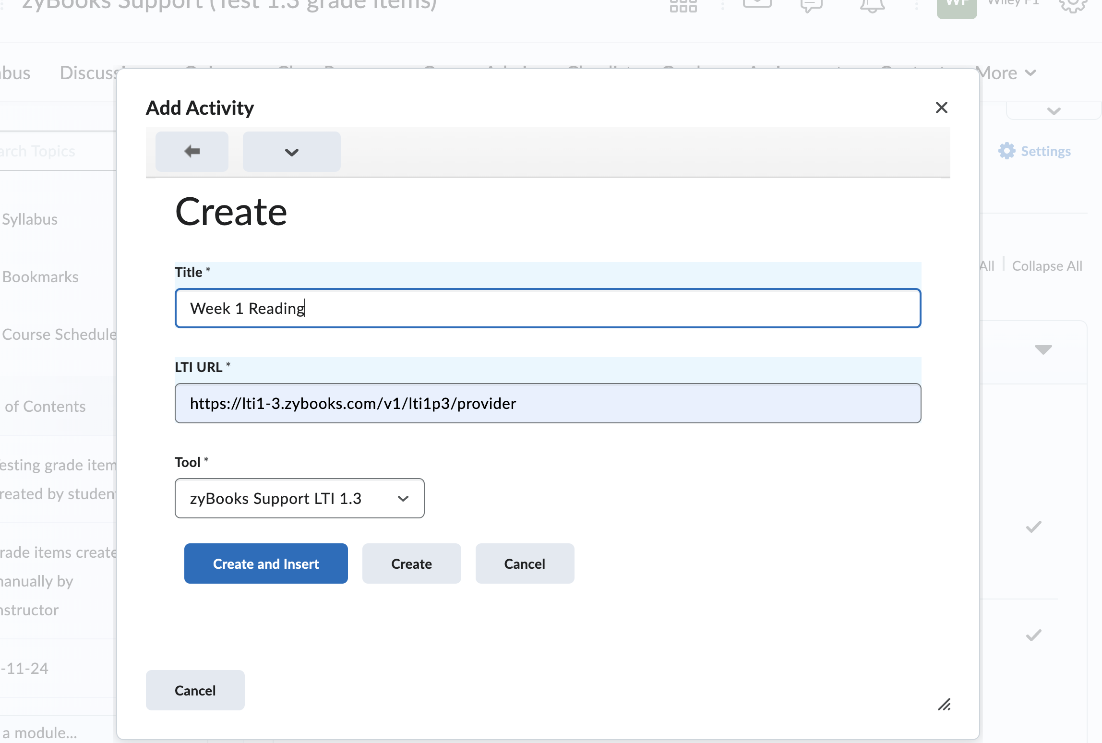
Task: Click the LTI URL input field
Action: pyautogui.click(x=548, y=403)
